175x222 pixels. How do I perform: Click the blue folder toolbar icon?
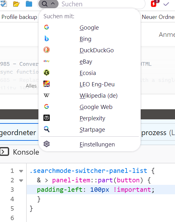(29, 4)
